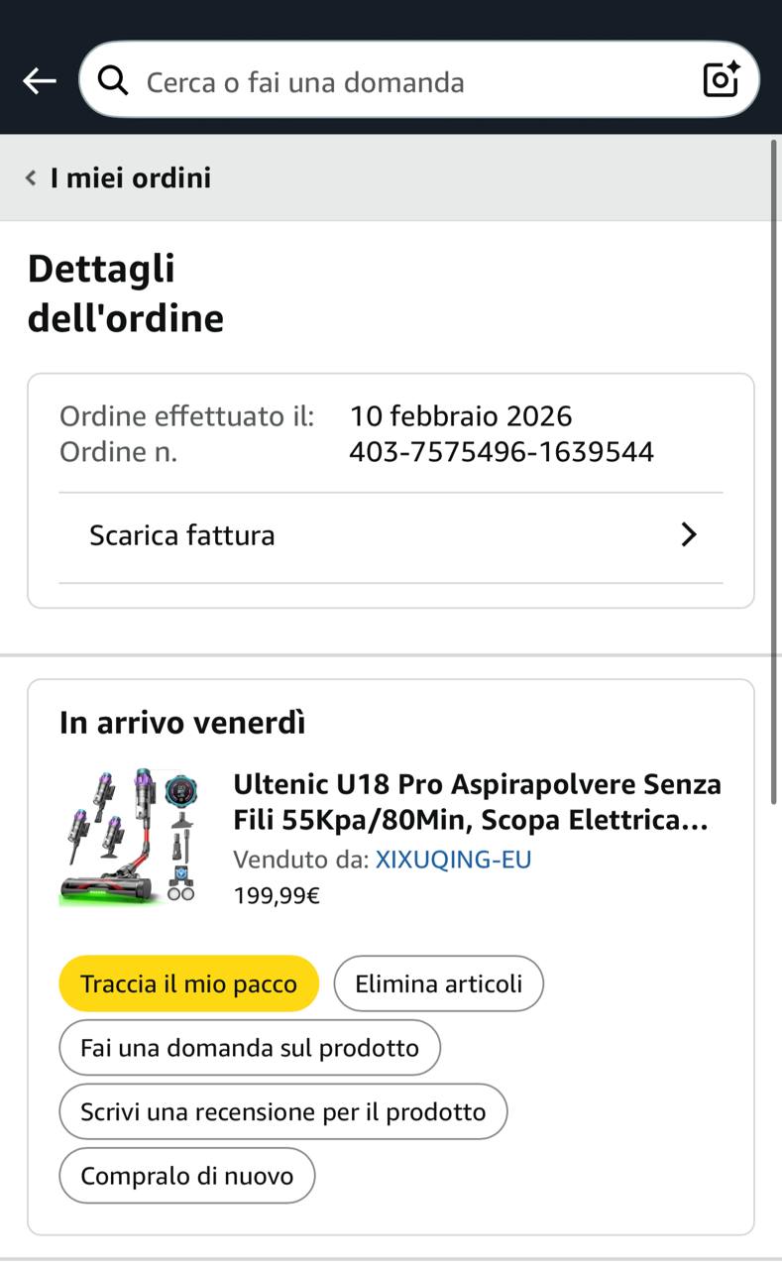Choose Fai una domanda sul prodotto
The height and width of the screenshot is (1268, 782).
(250, 1048)
